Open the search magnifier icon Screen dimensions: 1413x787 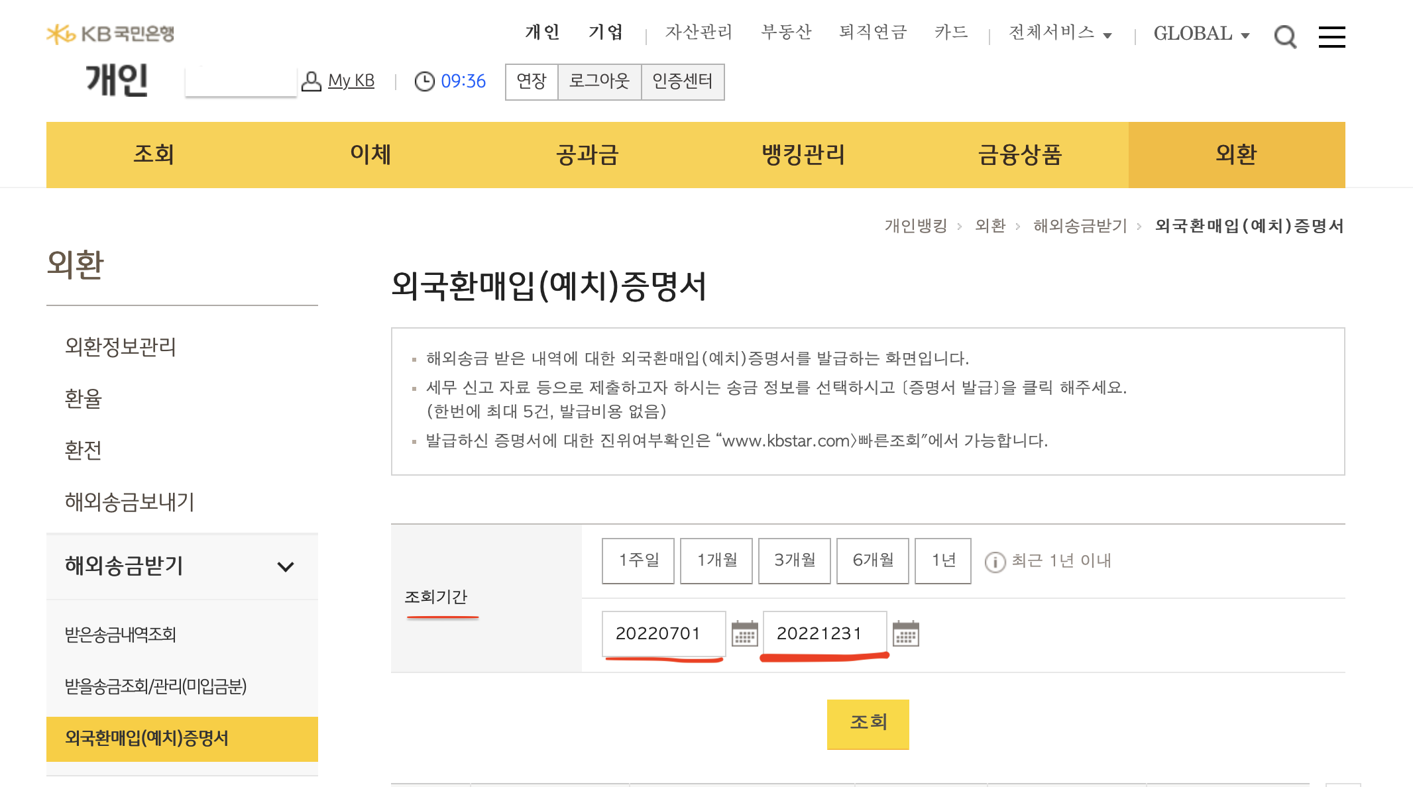point(1284,36)
